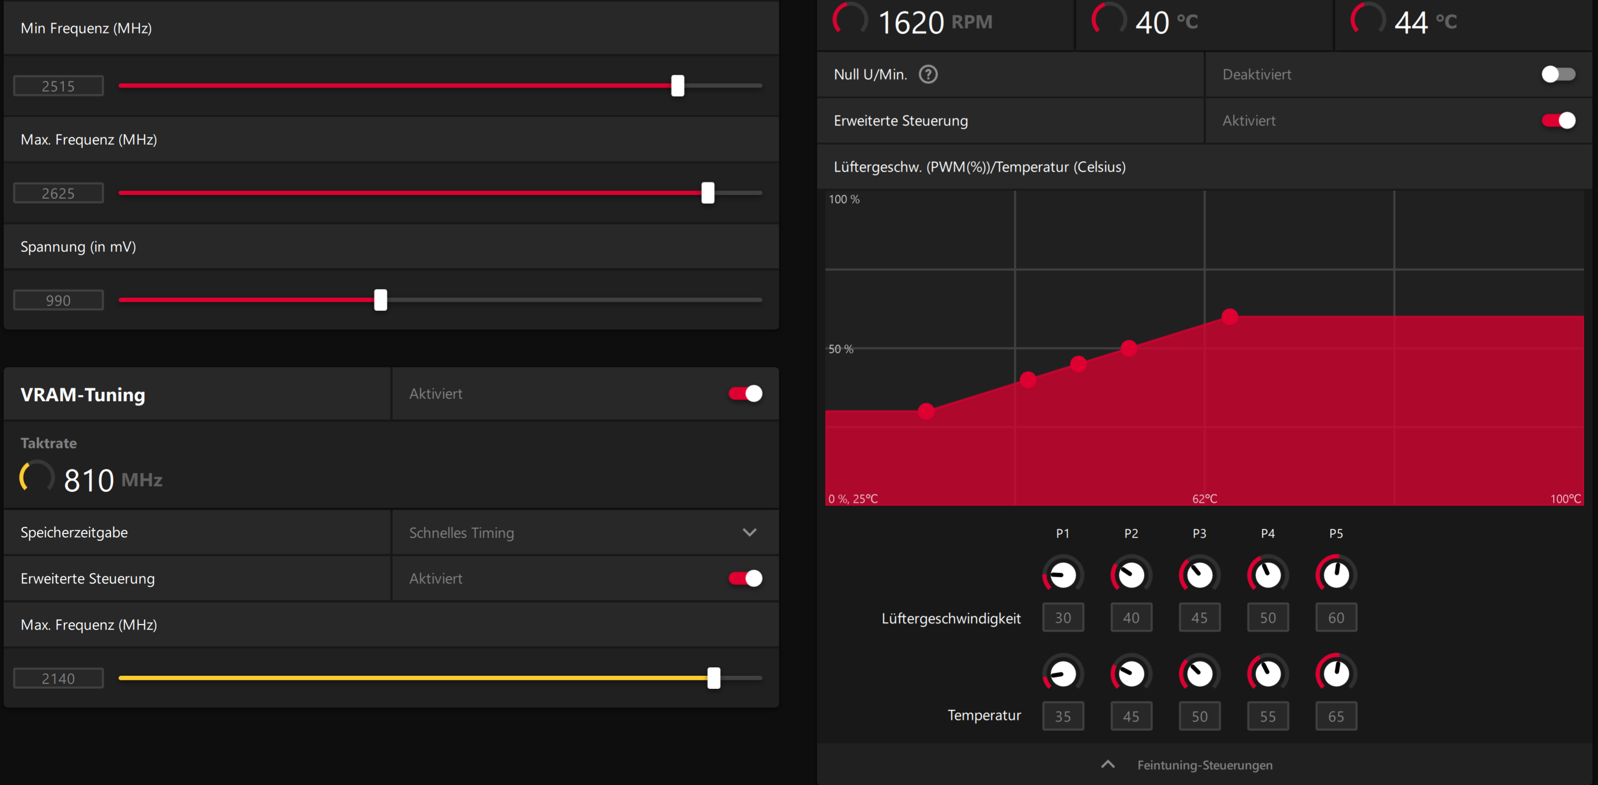
Task: Click the Null U/Min. help question mark icon
Action: pyautogui.click(x=928, y=74)
